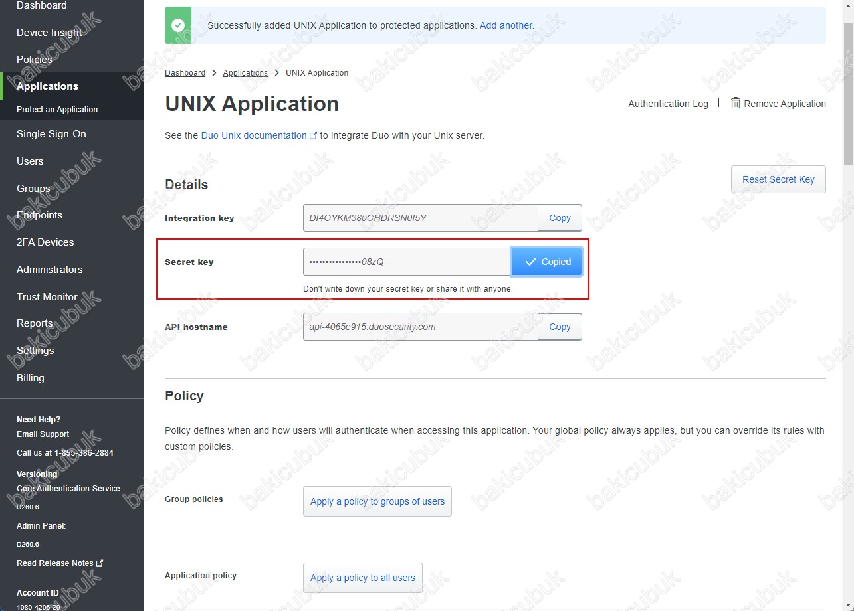The image size is (854, 611).
Task: Click the external link icon after Duo Unix documentation
Action: [314, 135]
